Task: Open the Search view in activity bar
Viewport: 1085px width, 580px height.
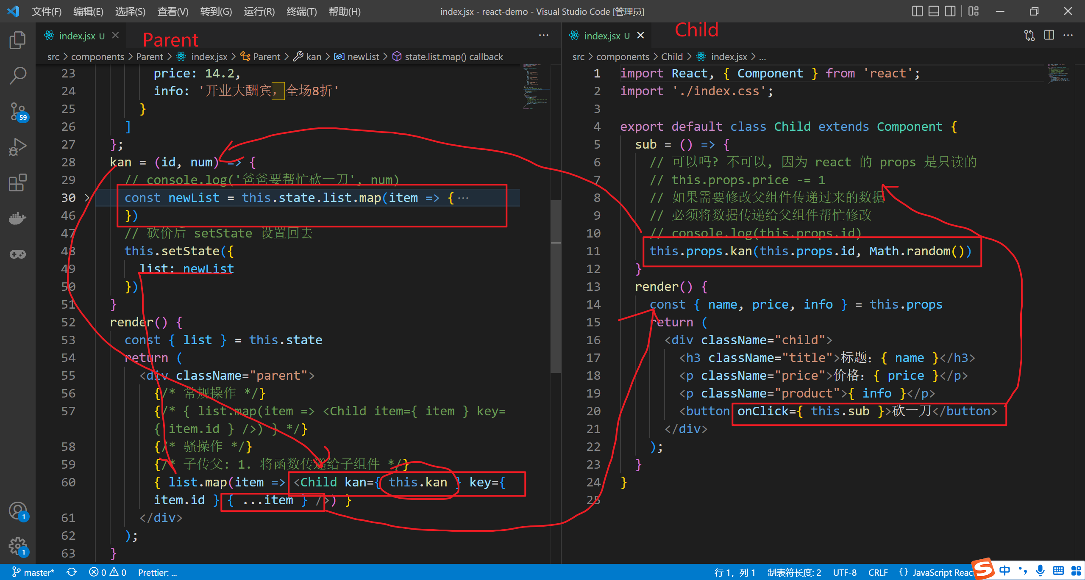Action: coord(17,75)
